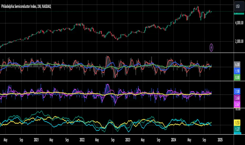Click the 4,000.00 price axis label
This screenshot has height=145, width=245.
point(239,23)
